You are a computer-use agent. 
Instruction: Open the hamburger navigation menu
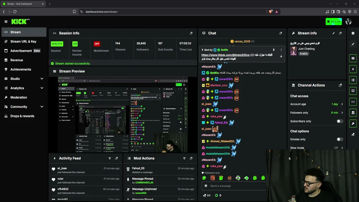[6, 22]
